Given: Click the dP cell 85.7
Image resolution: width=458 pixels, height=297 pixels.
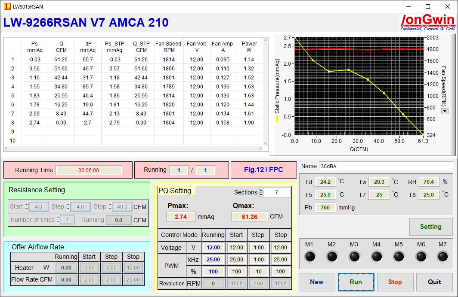Looking at the screenshot, I should [x=88, y=86].
